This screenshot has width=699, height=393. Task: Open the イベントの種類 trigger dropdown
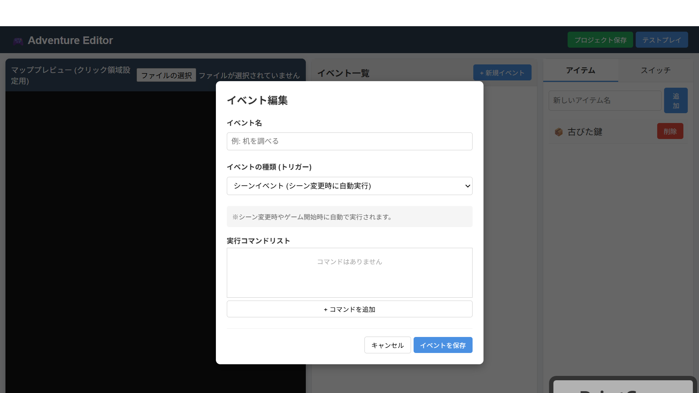tap(349, 186)
